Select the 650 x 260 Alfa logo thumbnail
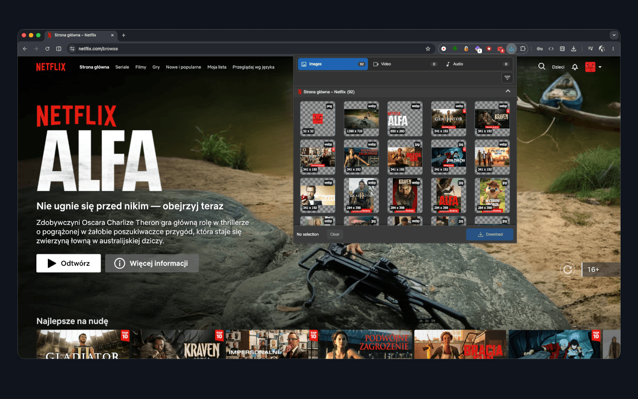638x399 pixels. 405,119
